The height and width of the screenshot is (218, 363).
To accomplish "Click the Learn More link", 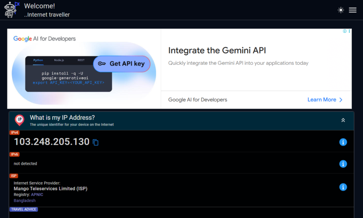I will tap(322, 100).
